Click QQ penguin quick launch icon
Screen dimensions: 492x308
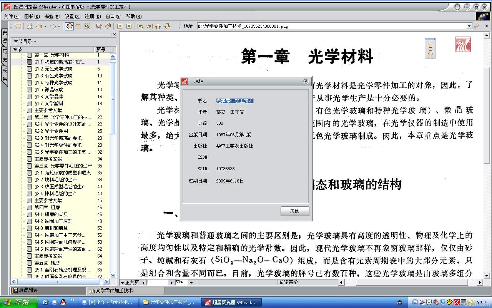(x=63, y=302)
